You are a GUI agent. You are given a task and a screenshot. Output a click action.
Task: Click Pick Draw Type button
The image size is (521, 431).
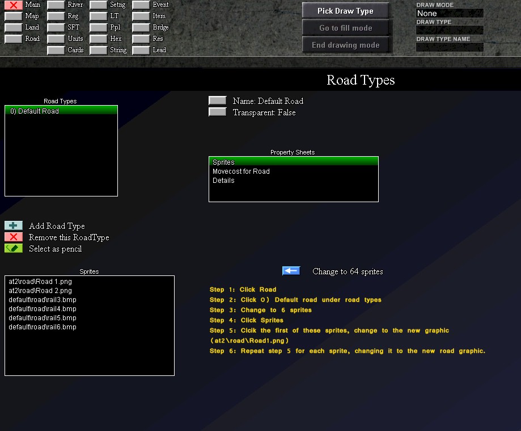tap(346, 11)
